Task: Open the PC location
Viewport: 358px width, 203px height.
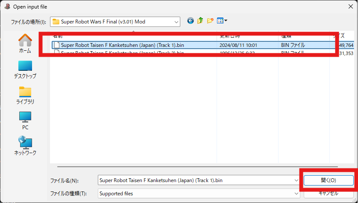Action: [x=25, y=121]
